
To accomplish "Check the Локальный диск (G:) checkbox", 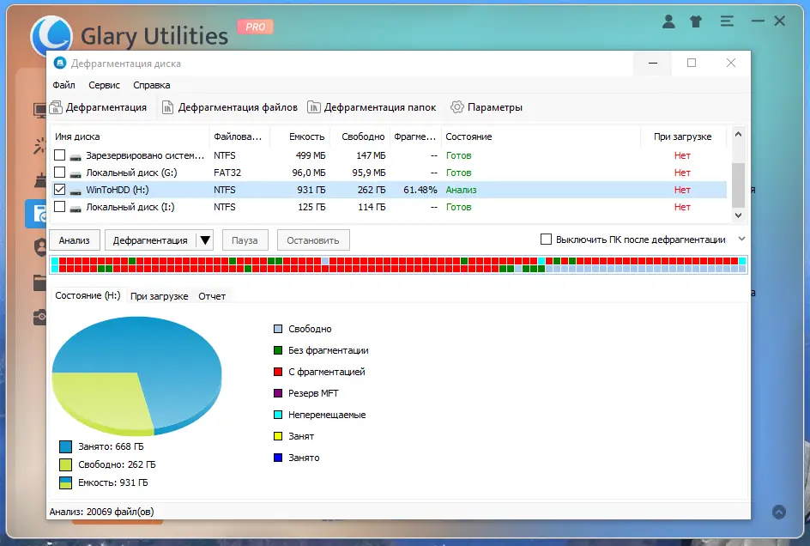I will click(60, 172).
